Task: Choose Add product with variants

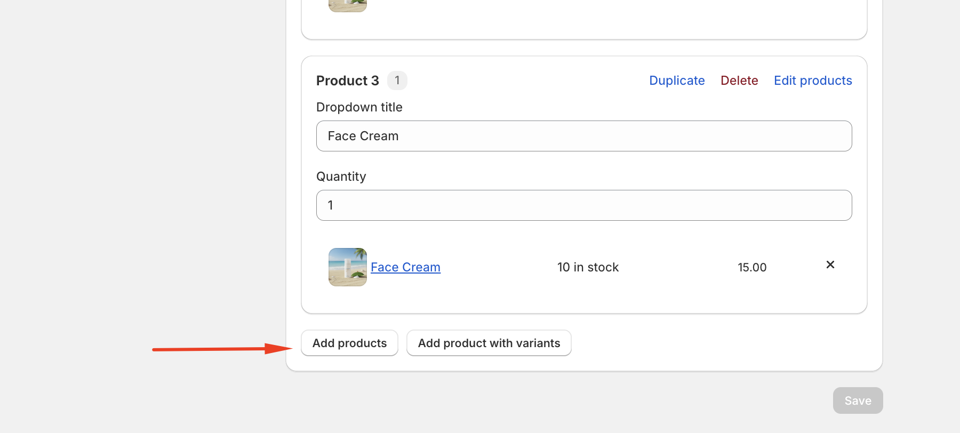Action: (489, 343)
